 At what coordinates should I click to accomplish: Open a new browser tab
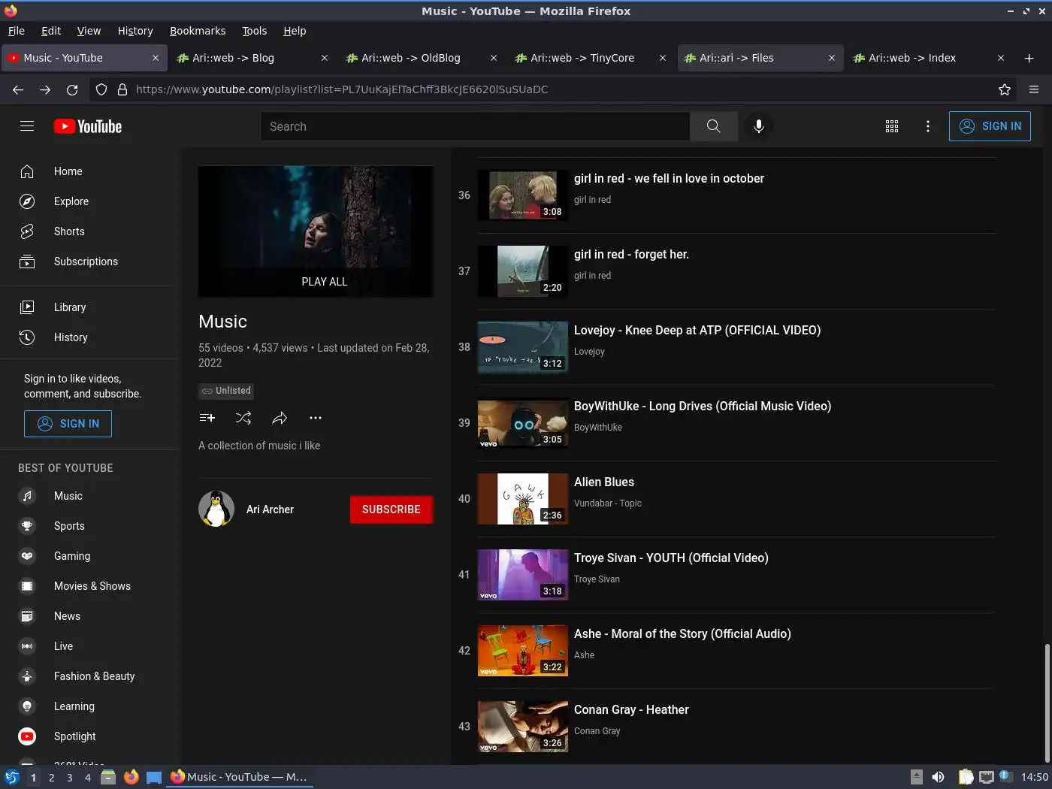coord(1029,58)
